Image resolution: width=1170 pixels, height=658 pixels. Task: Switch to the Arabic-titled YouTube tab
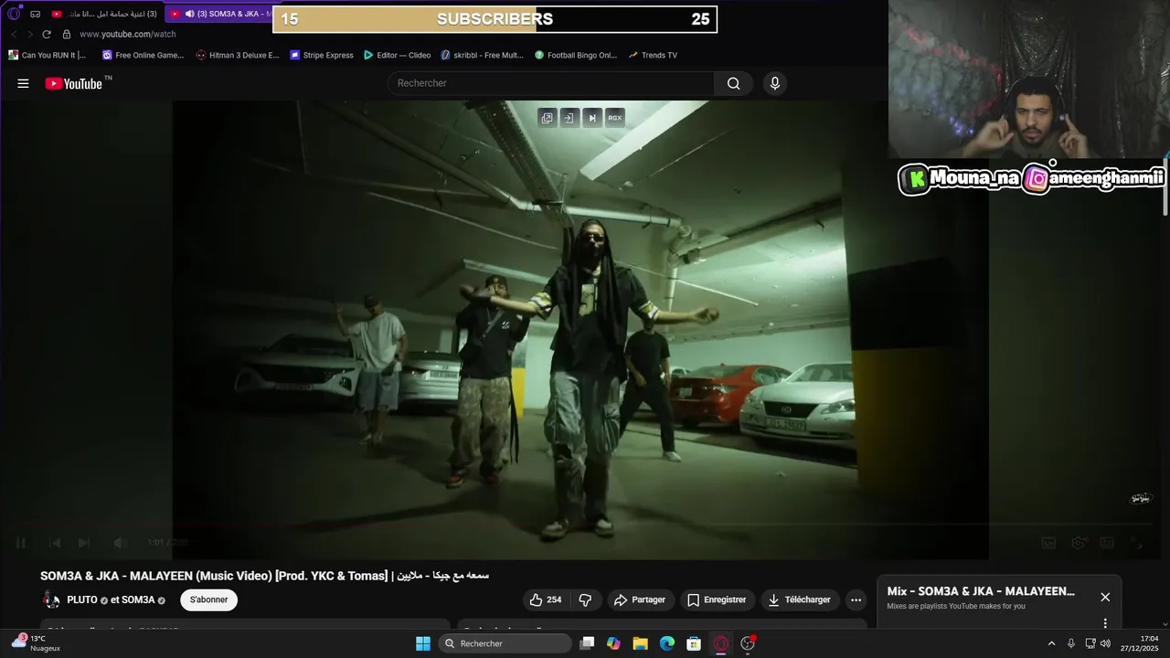[x=104, y=14]
